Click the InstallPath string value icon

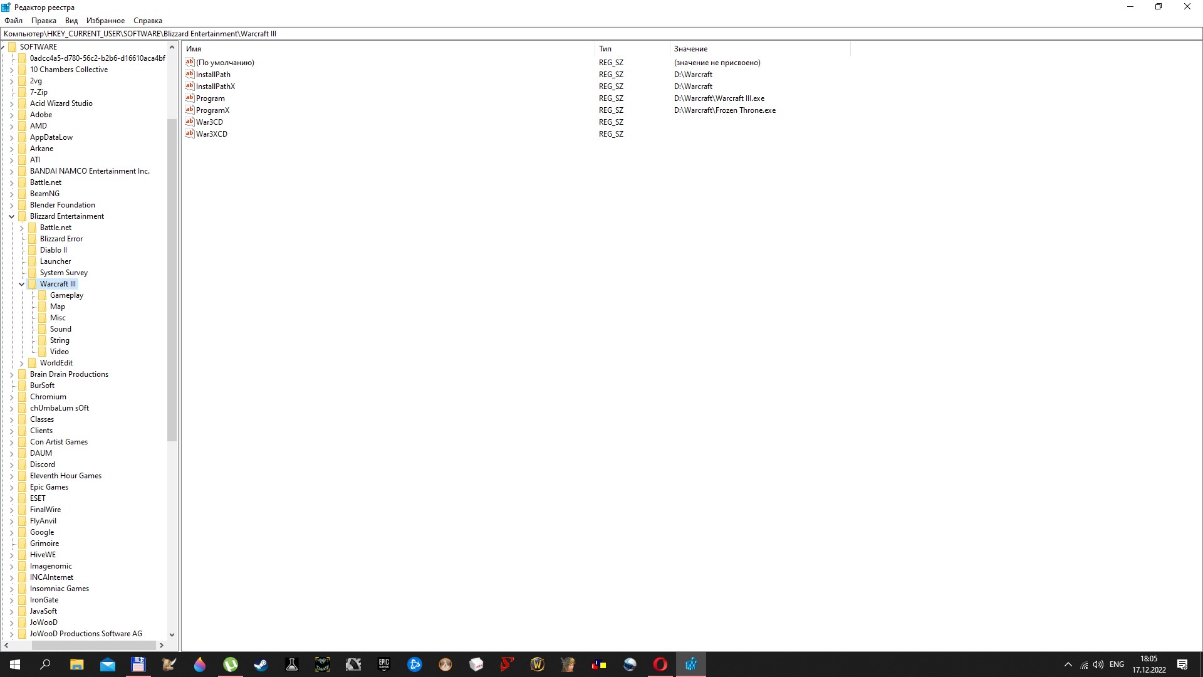(x=190, y=74)
